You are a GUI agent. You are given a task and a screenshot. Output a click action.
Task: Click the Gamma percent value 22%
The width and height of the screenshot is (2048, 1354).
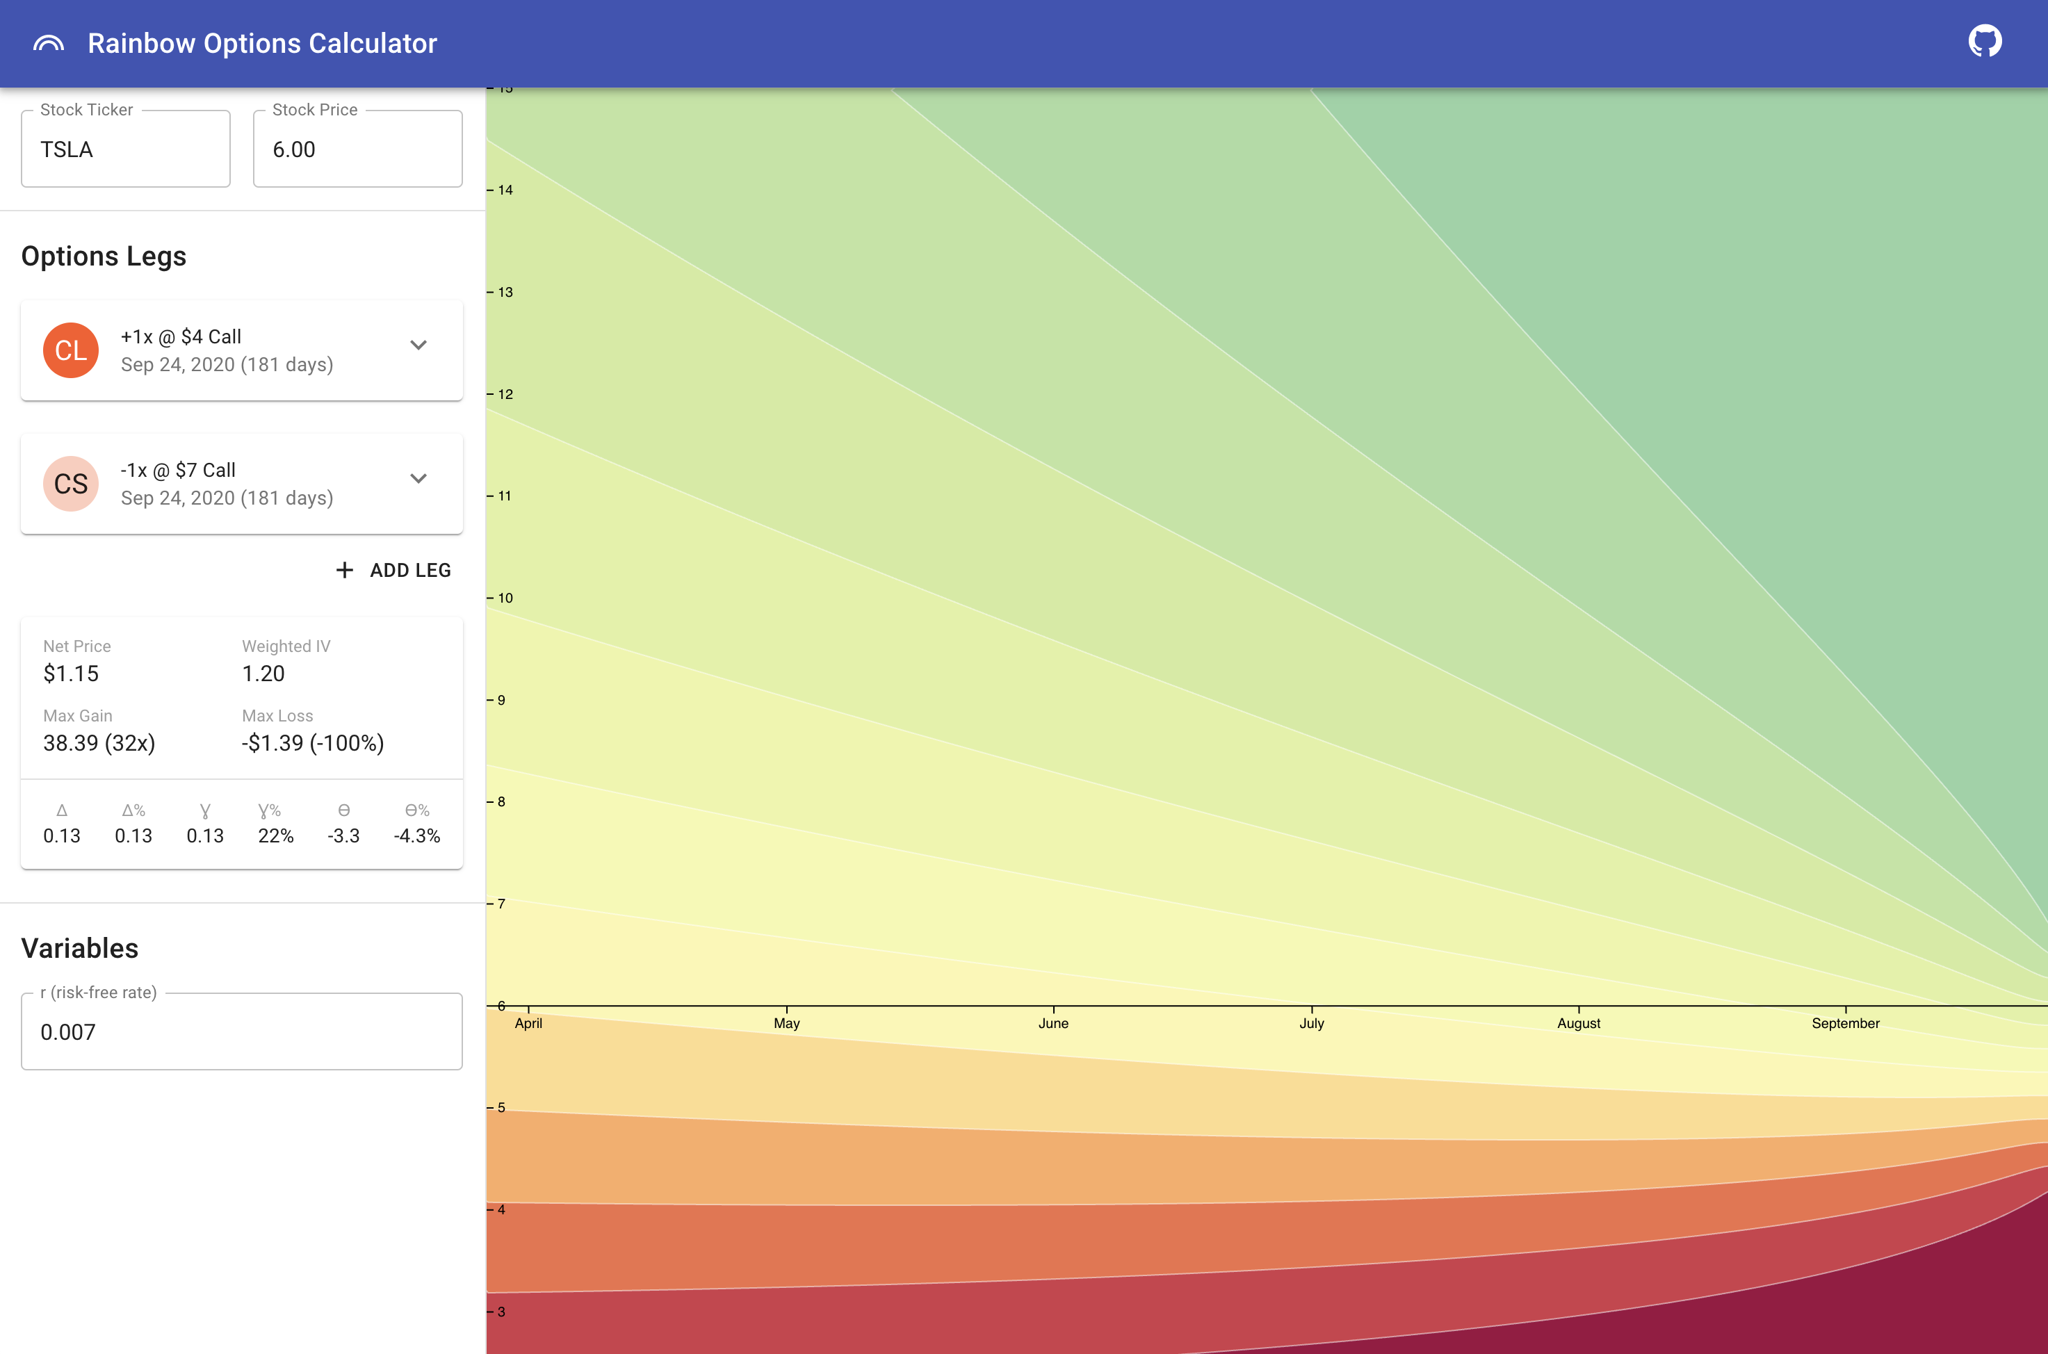[275, 835]
